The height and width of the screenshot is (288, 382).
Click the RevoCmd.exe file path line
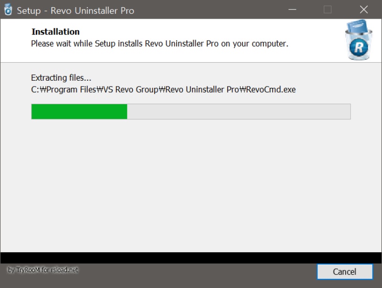pyautogui.click(x=162, y=89)
